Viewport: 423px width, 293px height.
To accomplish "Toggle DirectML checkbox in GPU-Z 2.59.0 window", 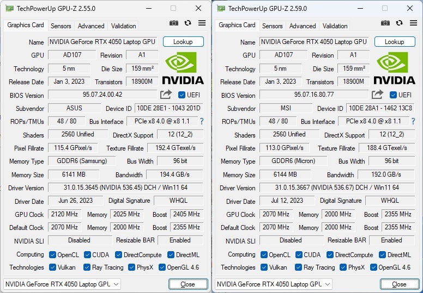I will click(382, 254).
